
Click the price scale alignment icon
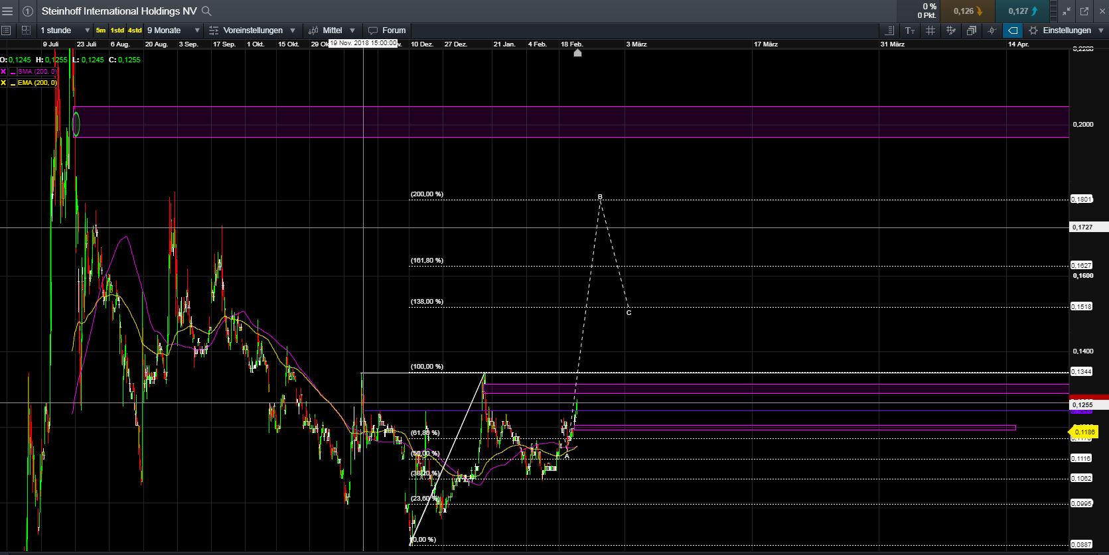pos(890,31)
